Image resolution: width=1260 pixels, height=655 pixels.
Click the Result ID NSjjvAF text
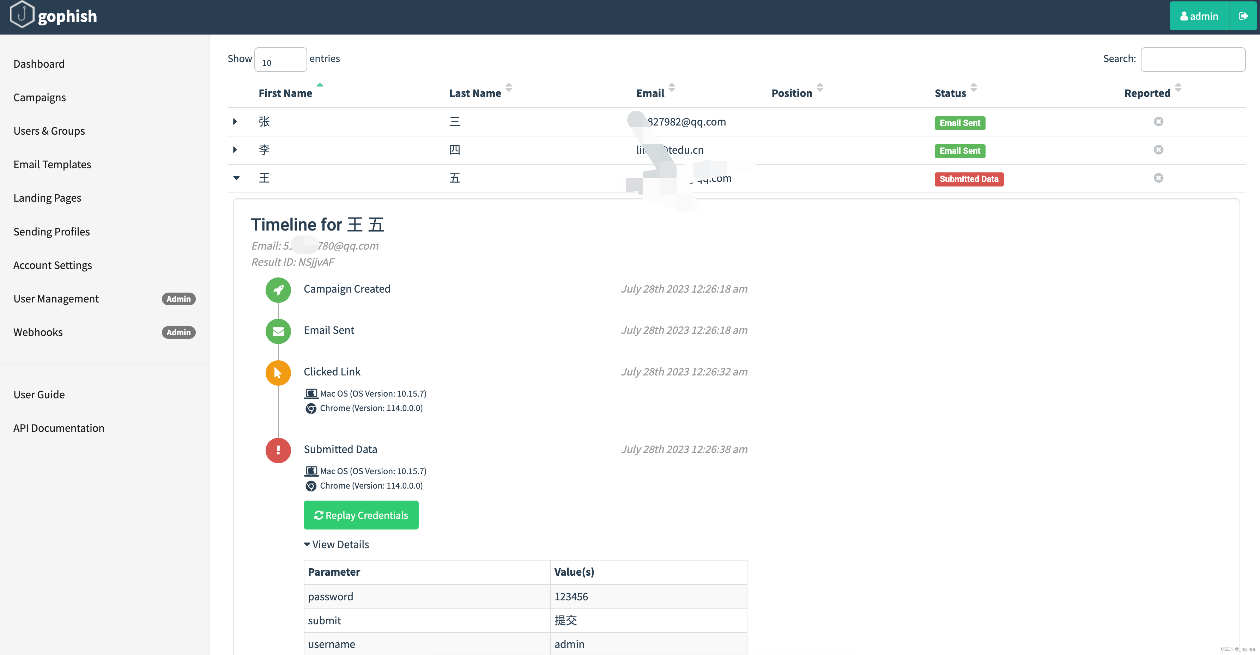point(293,262)
